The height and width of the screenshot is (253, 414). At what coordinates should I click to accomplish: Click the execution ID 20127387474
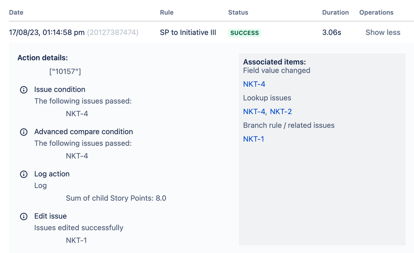click(x=113, y=32)
